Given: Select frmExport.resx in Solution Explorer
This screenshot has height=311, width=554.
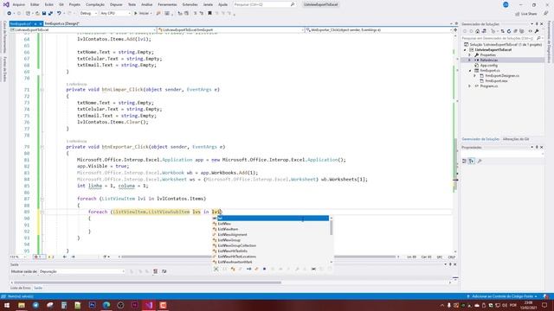Looking at the screenshot, I should tap(496, 80).
